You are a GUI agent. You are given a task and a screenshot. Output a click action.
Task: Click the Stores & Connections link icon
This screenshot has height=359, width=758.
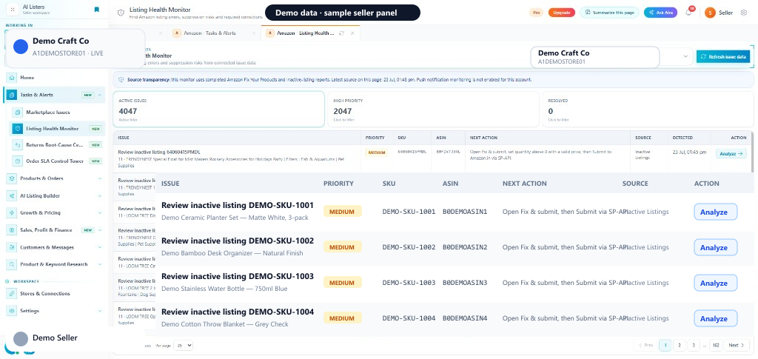[x=11, y=293]
